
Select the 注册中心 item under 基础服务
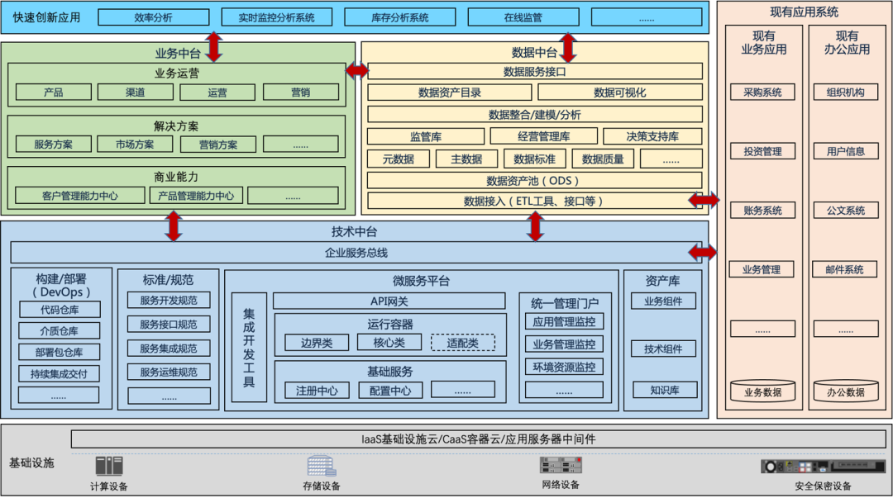coord(316,389)
